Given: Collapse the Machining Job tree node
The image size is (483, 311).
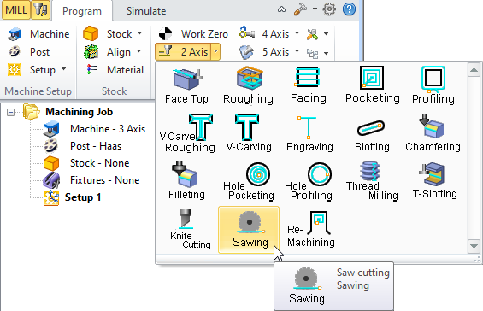Looking at the screenshot, I should click(10, 112).
